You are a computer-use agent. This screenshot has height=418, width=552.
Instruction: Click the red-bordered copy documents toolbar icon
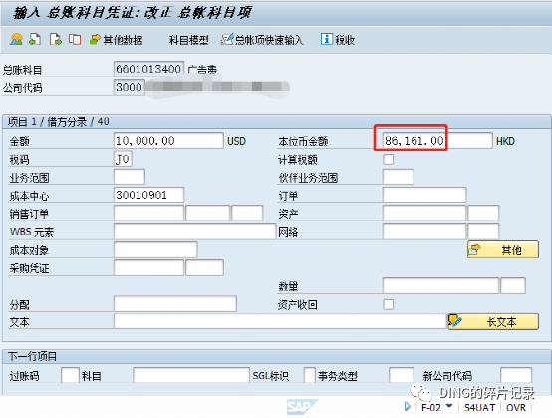(75, 39)
